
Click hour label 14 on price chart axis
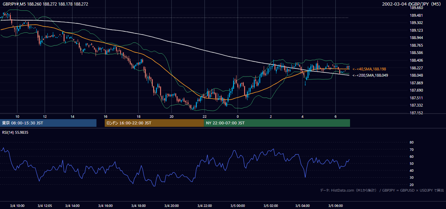tap(72, 116)
